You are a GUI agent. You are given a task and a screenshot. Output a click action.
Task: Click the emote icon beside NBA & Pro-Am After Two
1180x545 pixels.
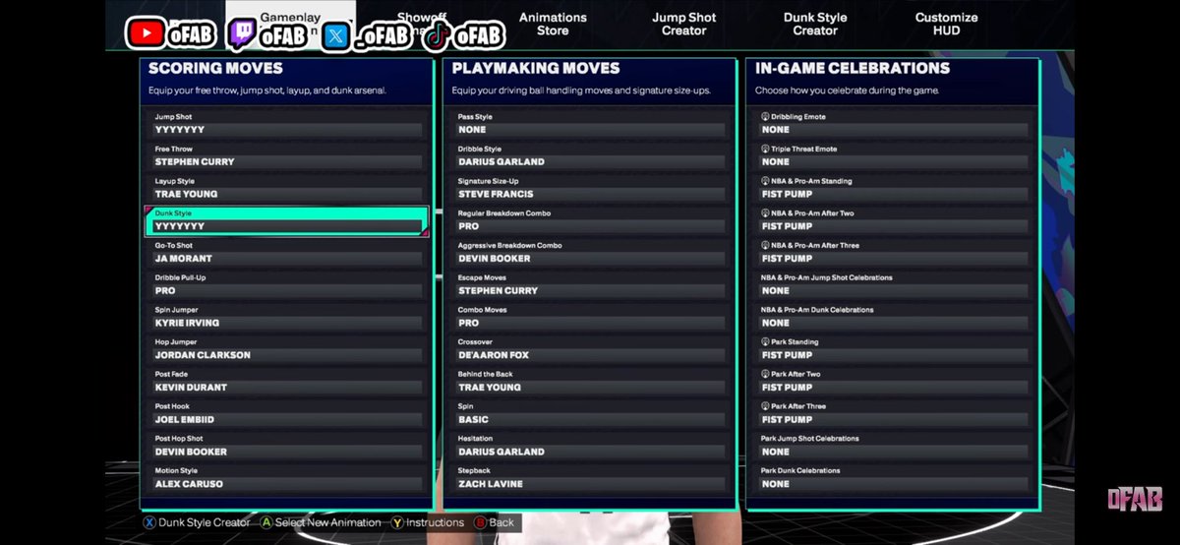pos(766,213)
